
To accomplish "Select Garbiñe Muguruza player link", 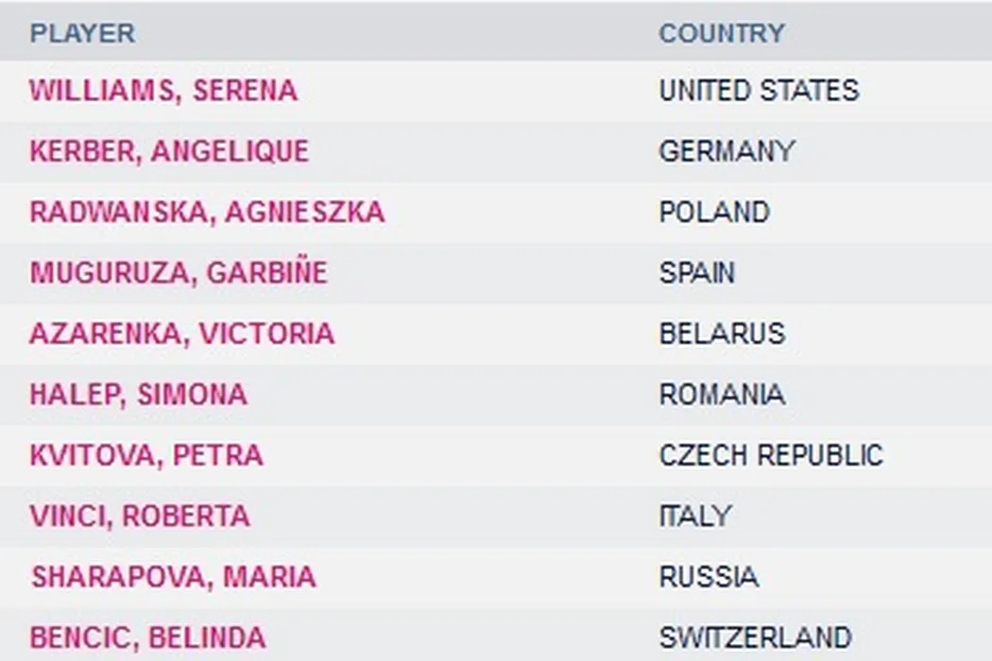I will coord(179,273).
